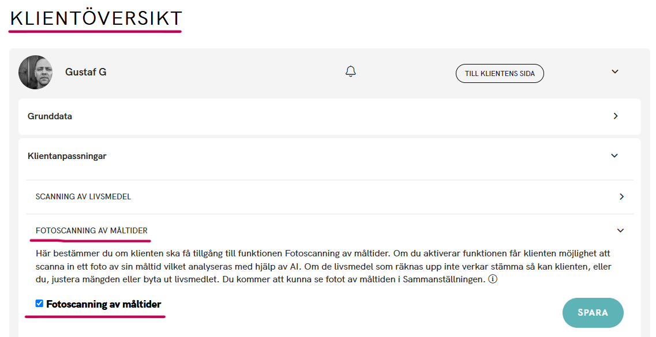Click Gustaf G's profile photo
This screenshot has width=656, height=337.
(36, 73)
